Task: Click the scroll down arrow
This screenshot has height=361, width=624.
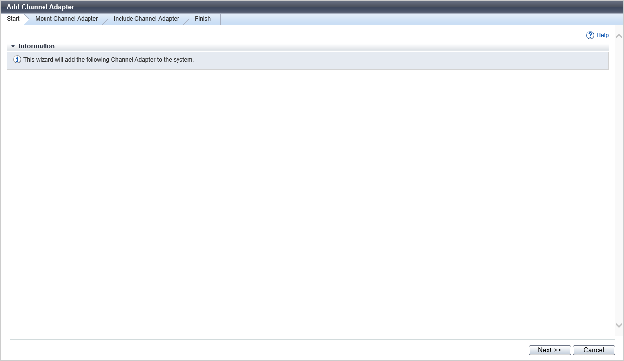Action: point(619,325)
